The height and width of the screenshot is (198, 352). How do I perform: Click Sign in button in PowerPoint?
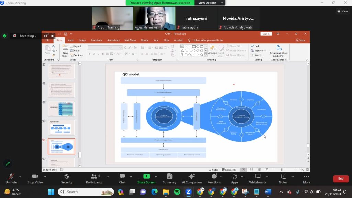pos(266,34)
